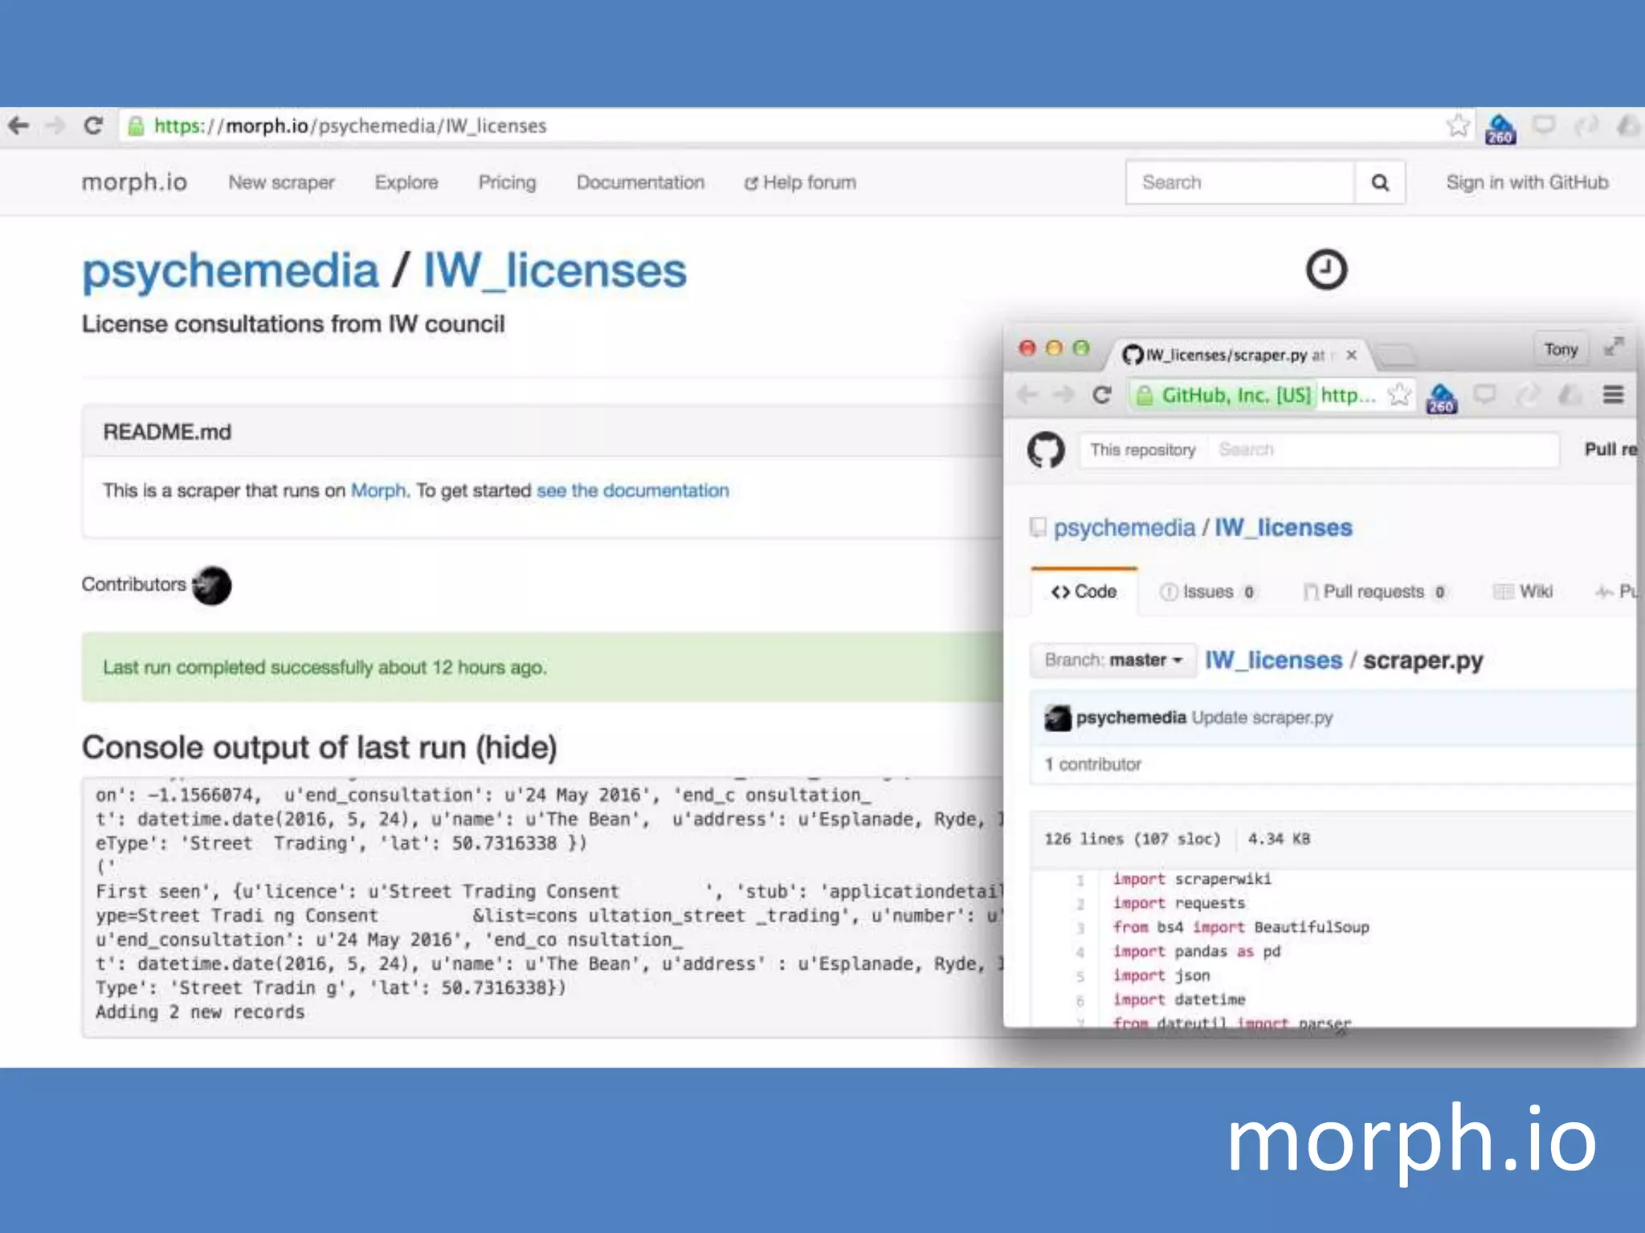
Task: Click the repository book icon beside psychemedia
Action: 1038,527
